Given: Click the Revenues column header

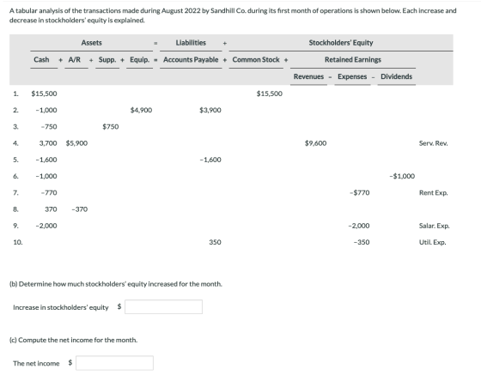Looking at the screenshot, I should point(308,76).
